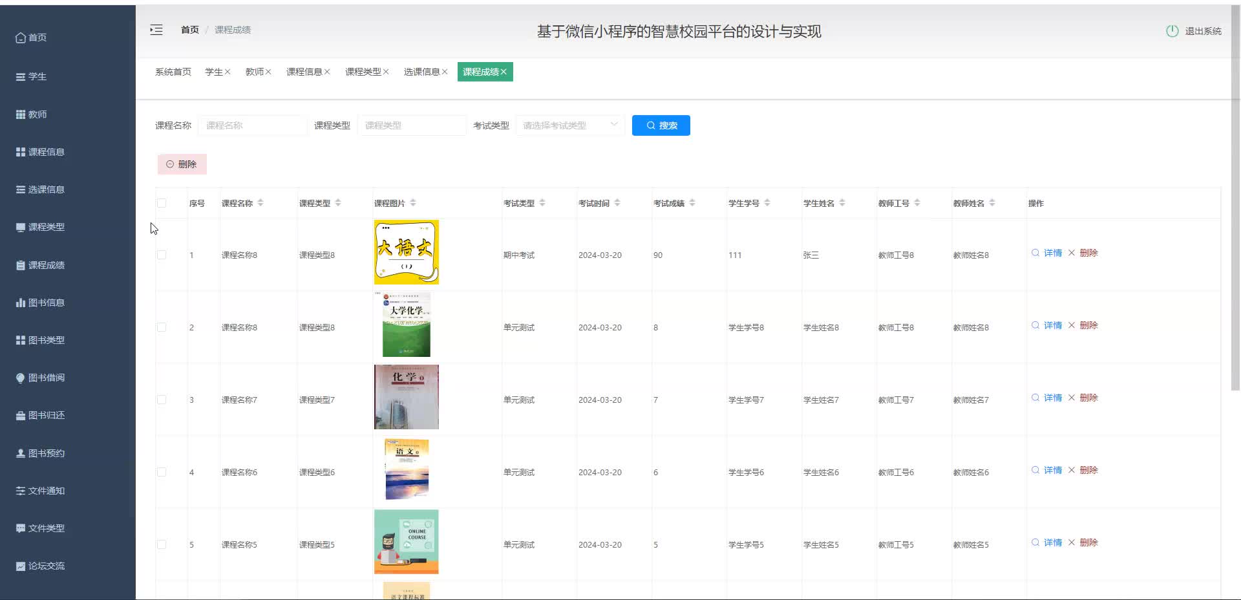Delete row 4 课程名称6 record
The height and width of the screenshot is (600, 1241).
point(1083,470)
